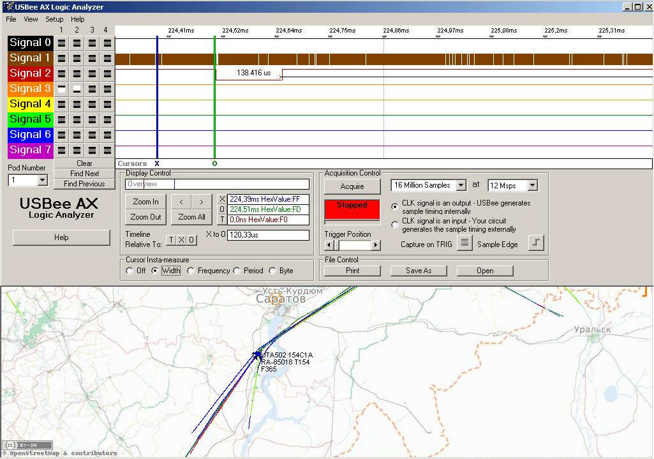Click Signal 0 trigger column 1 icon

[61, 43]
